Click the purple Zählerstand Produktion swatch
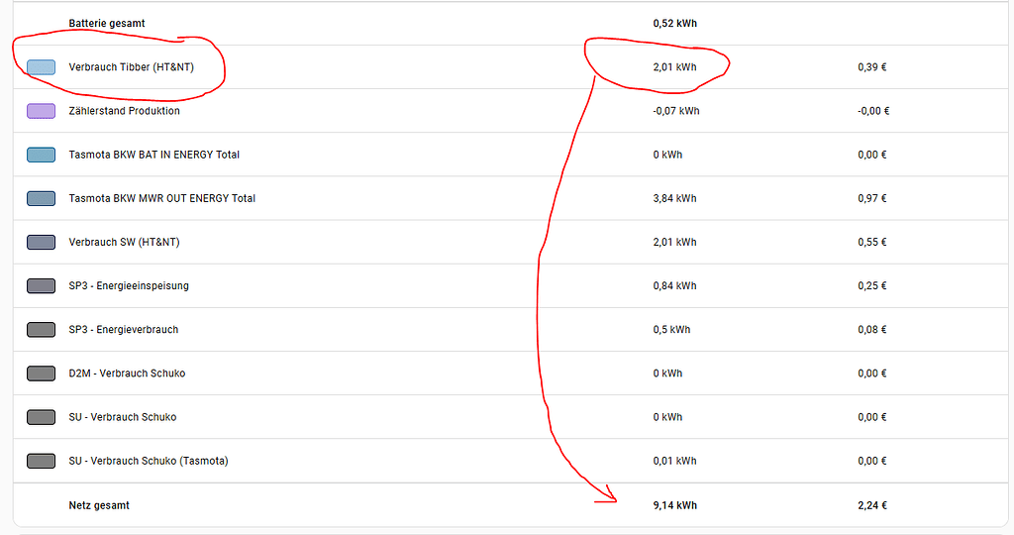 click(x=41, y=111)
